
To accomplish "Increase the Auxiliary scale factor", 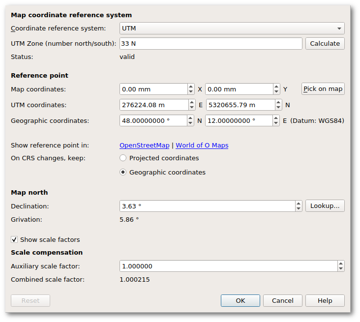I will pyautogui.click(x=341, y=263).
